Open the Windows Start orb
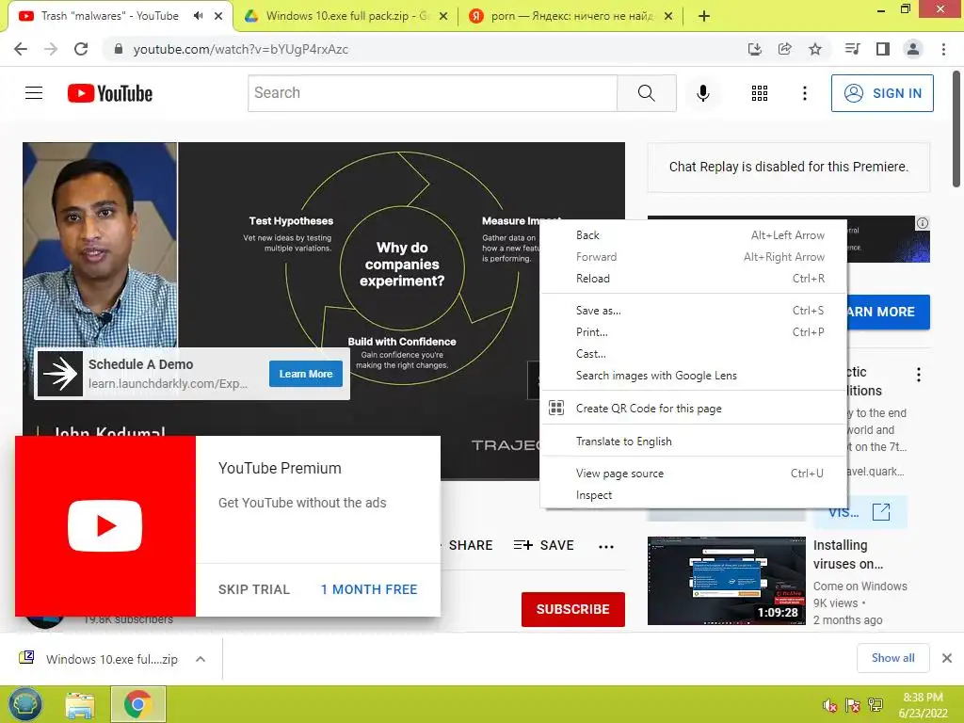Viewport: 964px width, 723px height. tap(25, 704)
